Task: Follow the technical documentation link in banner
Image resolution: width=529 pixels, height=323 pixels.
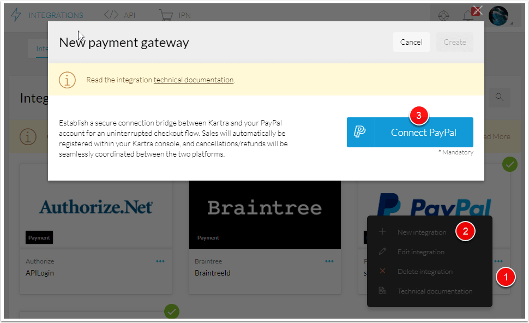Action: point(193,80)
